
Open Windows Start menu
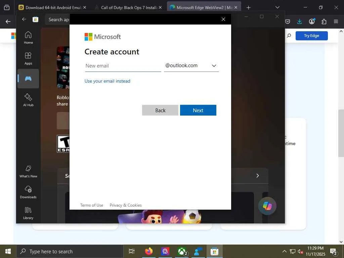click(8, 251)
